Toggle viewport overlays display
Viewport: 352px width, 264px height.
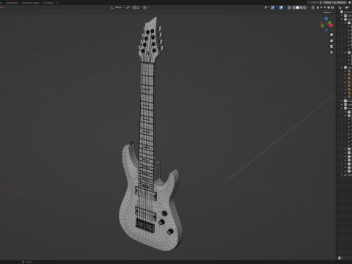[x=281, y=7]
